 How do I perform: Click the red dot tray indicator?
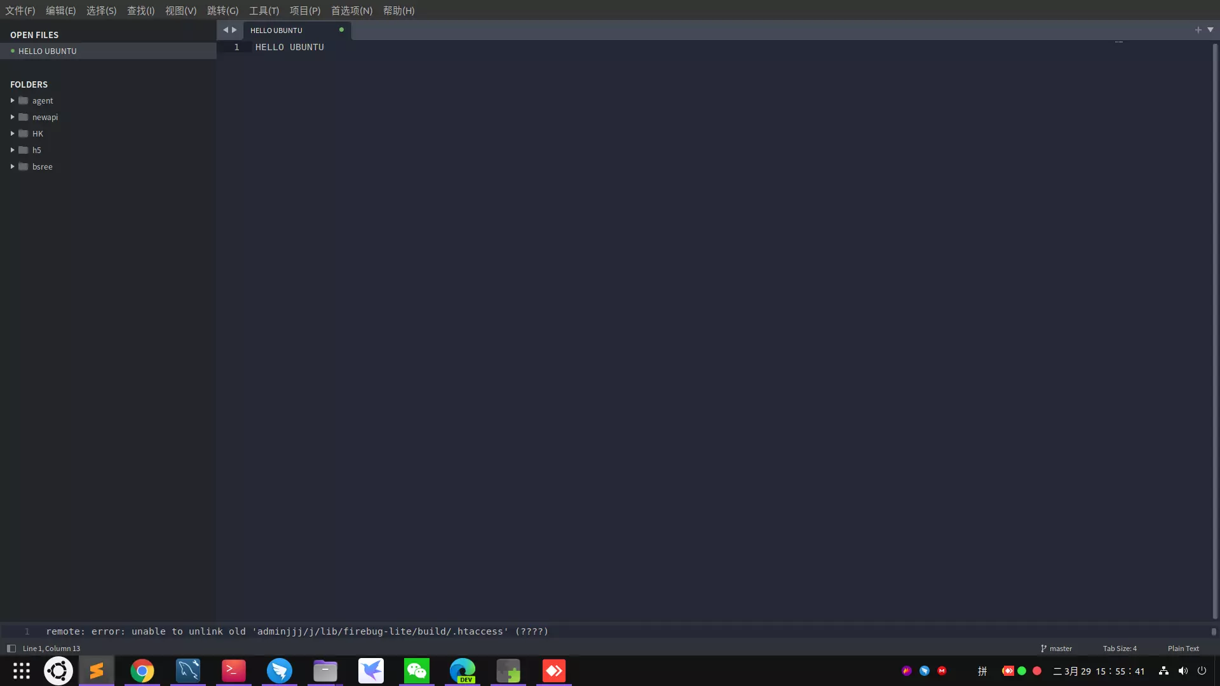pyautogui.click(x=1037, y=671)
